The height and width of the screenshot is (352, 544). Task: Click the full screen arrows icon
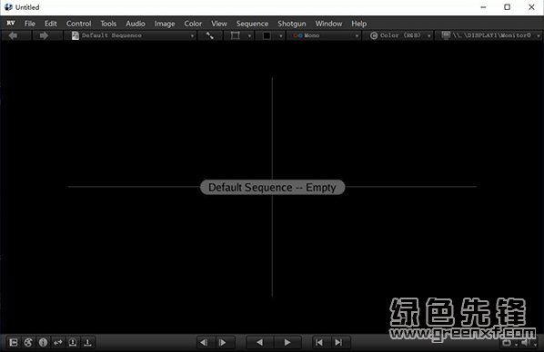point(210,35)
